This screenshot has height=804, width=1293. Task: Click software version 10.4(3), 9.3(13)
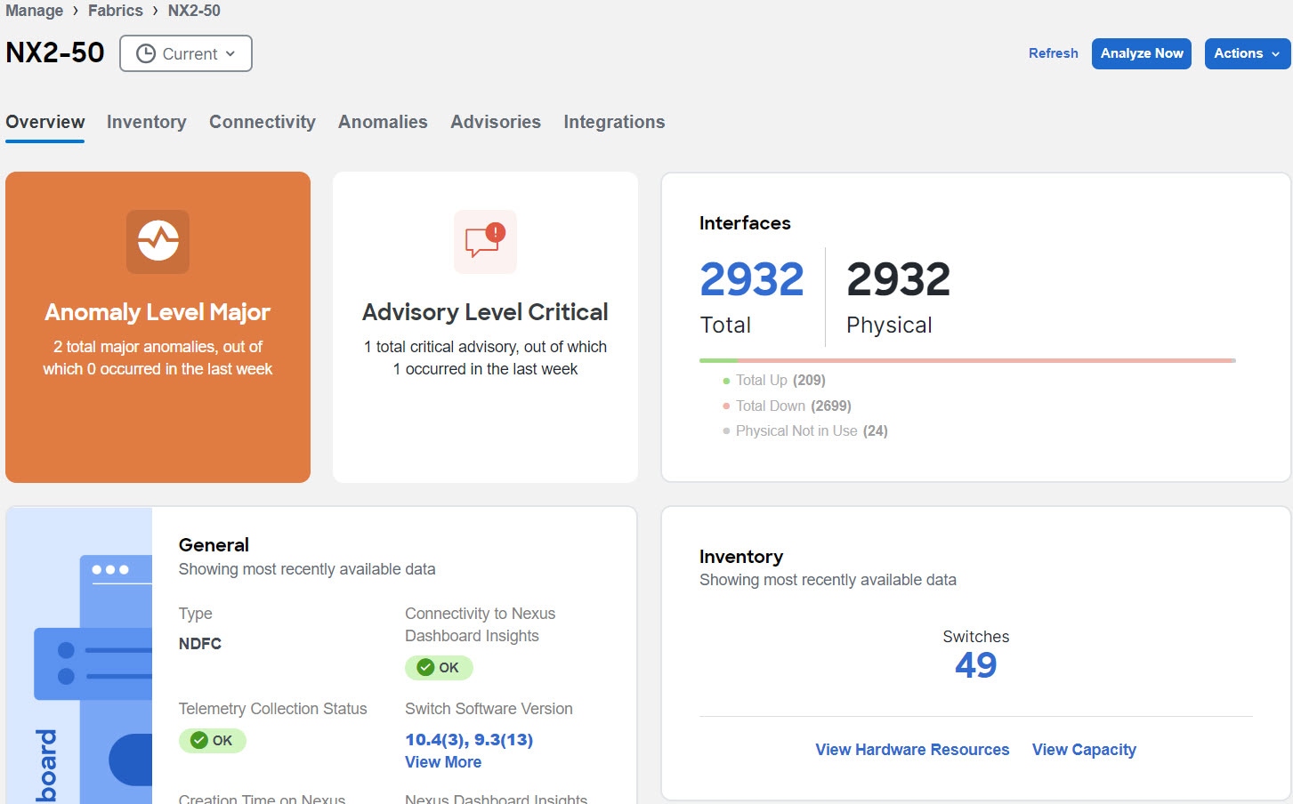[x=469, y=740]
